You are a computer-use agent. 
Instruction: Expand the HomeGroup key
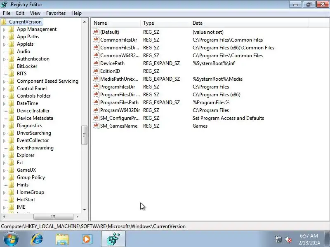click(x=4, y=193)
